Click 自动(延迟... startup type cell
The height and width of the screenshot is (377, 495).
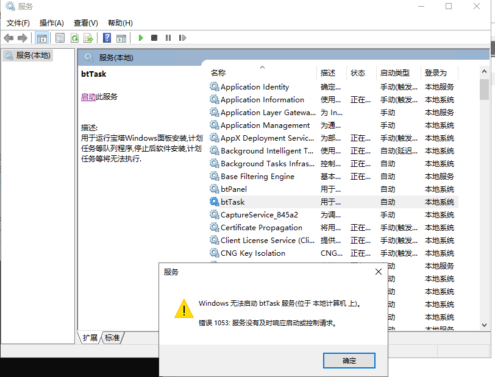tap(399, 151)
